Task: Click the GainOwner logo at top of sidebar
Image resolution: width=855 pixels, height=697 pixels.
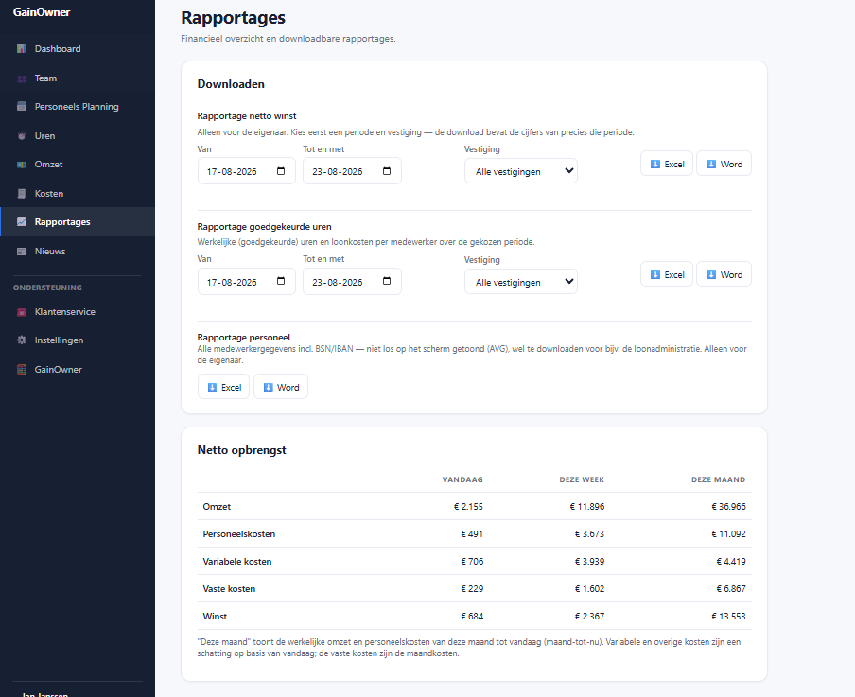Action: (42, 12)
